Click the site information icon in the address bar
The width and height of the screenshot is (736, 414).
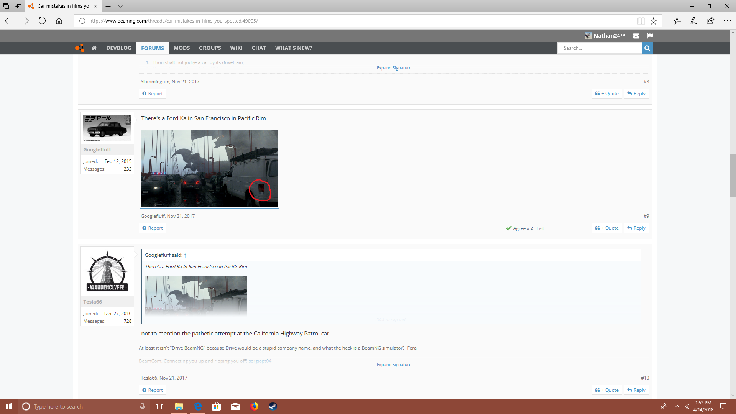click(x=82, y=21)
